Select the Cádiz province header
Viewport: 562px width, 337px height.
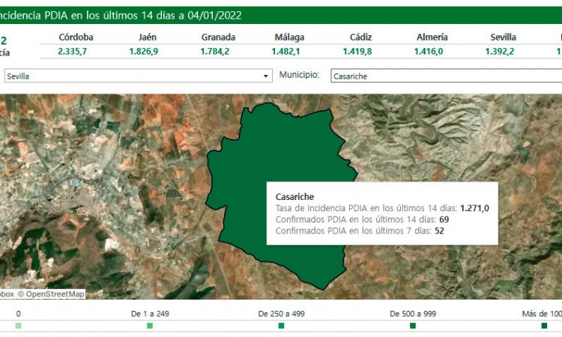(x=360, y=37)
